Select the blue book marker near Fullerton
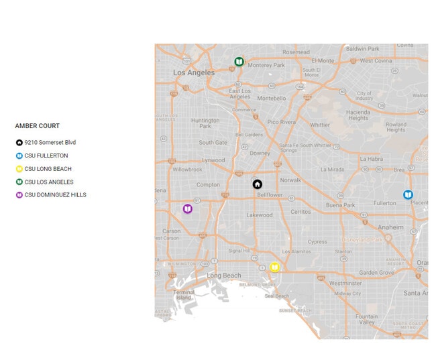 coord(408,194)
